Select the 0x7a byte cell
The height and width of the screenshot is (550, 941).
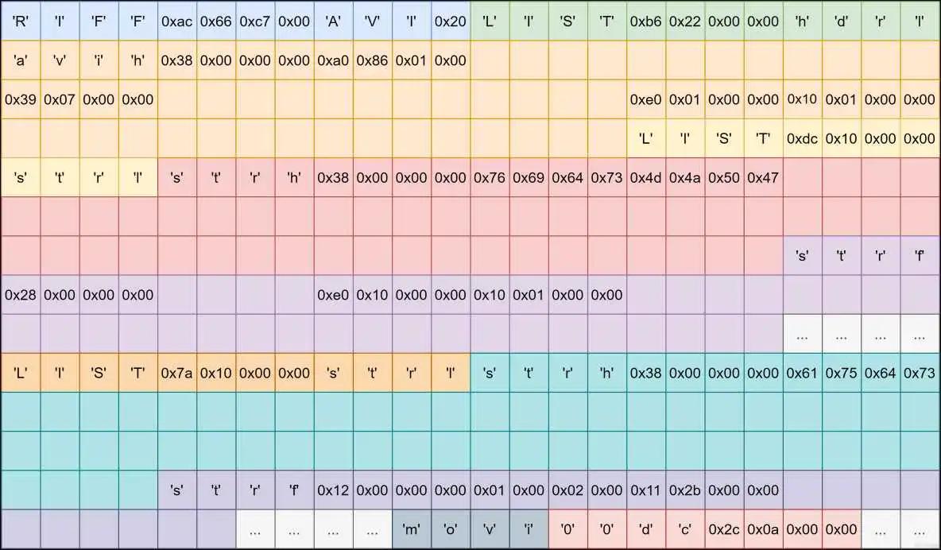[x=177, y=373]
